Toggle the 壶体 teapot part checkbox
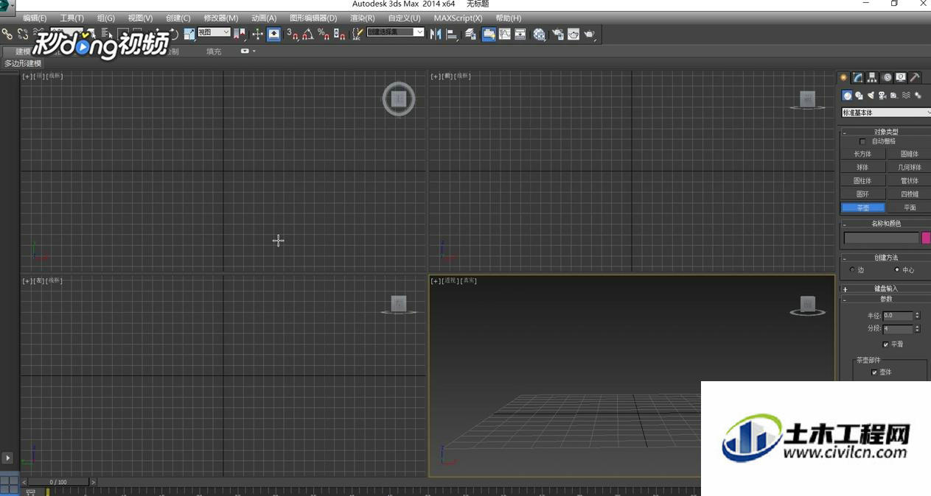This screenshot has width=931, height=496. click(874, 372)
